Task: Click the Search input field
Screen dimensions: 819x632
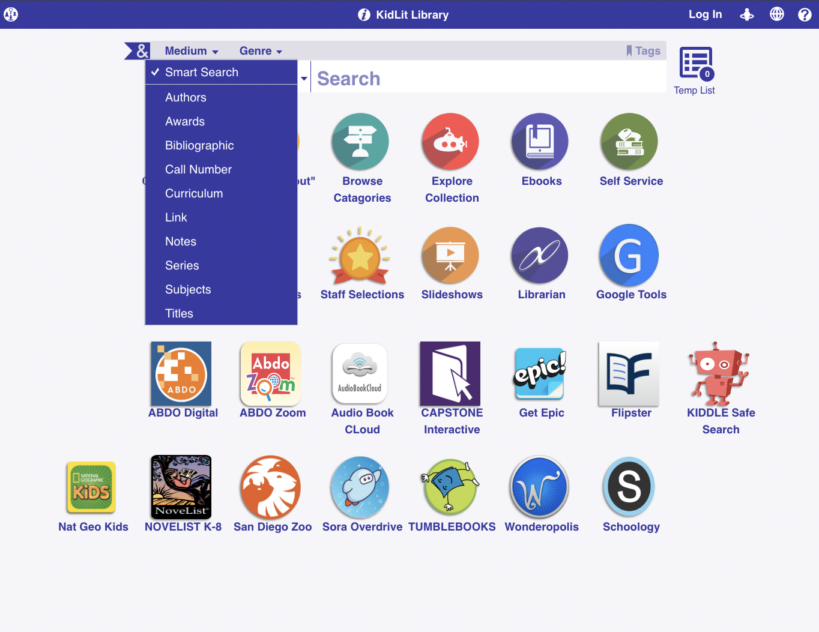Action: coord(489,78)
